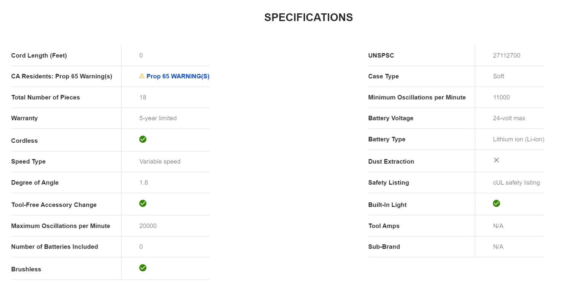The image size is (571, 285).
Task: Click the Prop 65 warning triangle icon
Action: click(142, 76)
